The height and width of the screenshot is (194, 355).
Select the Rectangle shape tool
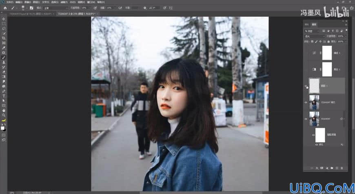pos(4,105)
